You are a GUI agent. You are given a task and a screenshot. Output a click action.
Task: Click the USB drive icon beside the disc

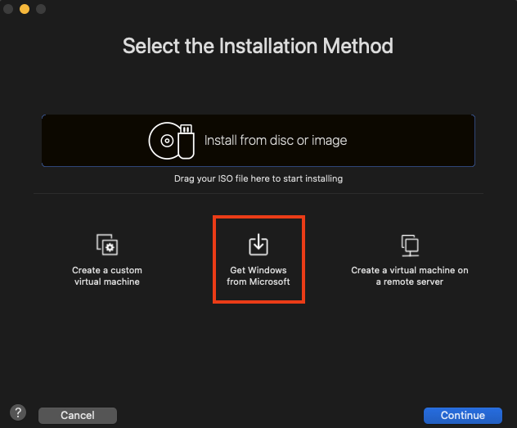pyautogui.click(x=187, y=141)
